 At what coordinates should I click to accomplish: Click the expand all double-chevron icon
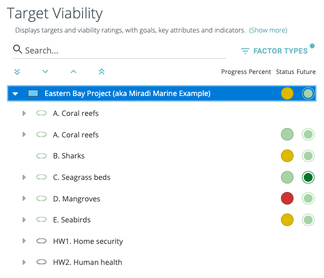(x=17, y=71)
